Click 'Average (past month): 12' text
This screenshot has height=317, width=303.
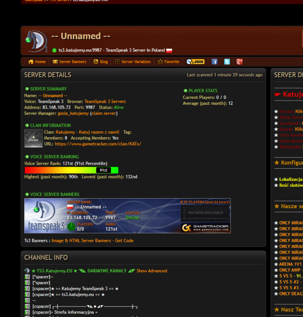pyautogui.click(x=208, y=104)
